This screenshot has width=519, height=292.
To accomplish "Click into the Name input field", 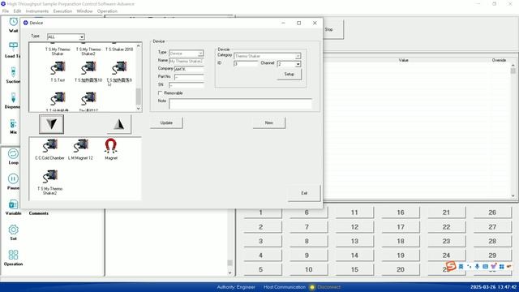I will [187, 62].
